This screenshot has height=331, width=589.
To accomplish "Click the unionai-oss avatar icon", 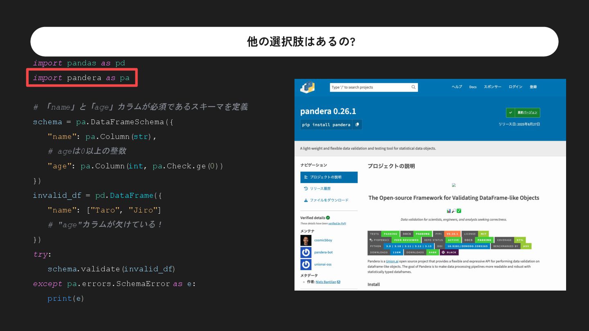I will (306, 264).
